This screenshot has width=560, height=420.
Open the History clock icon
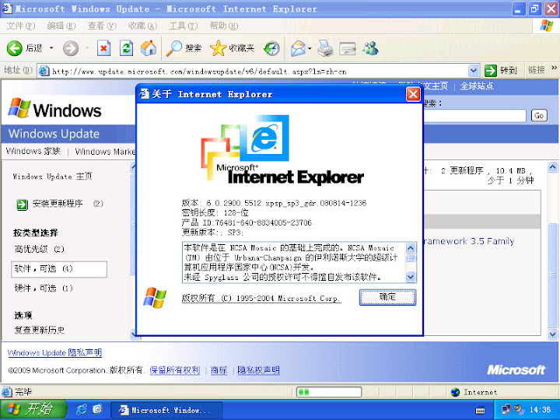pyautogui.click(x=271, y=48)
